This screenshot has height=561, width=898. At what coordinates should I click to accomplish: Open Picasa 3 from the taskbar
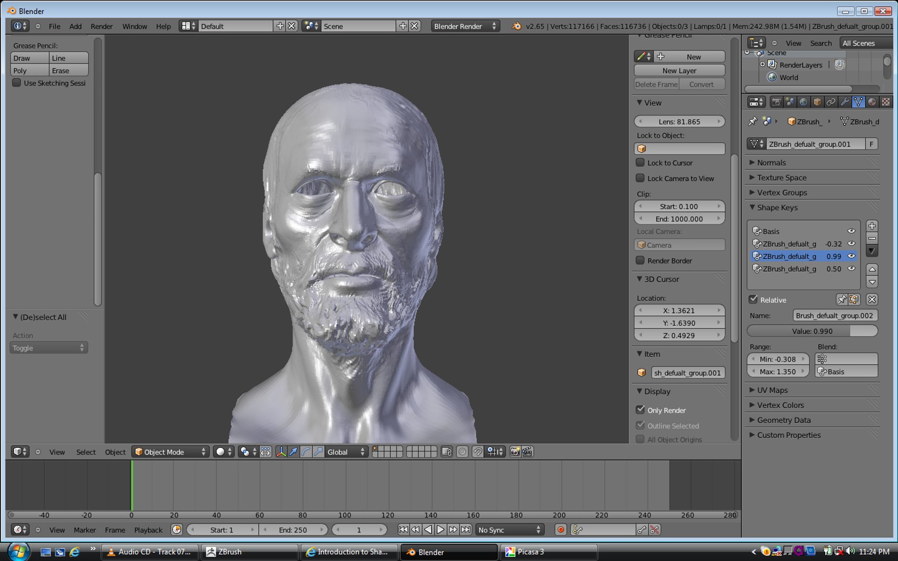click(548, 552)
